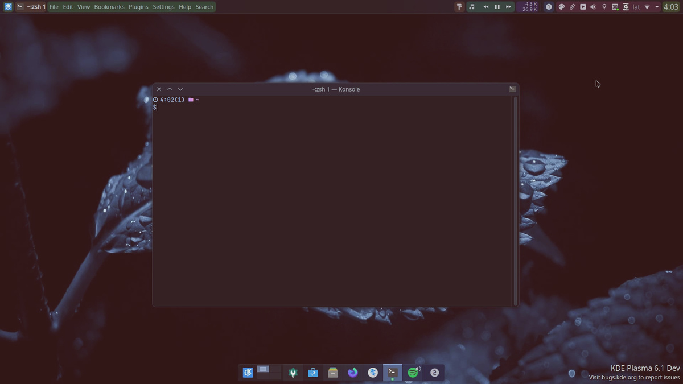Open the Bookmarks menu
683x384 pixels.
click(x=109, y=7)
